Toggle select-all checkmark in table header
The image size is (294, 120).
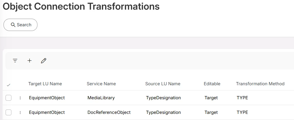point(8,85)
